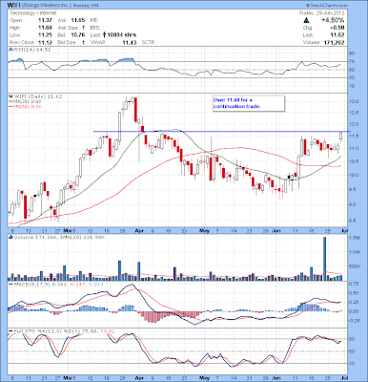Click the Chg +0.50 value

(338, 28)
